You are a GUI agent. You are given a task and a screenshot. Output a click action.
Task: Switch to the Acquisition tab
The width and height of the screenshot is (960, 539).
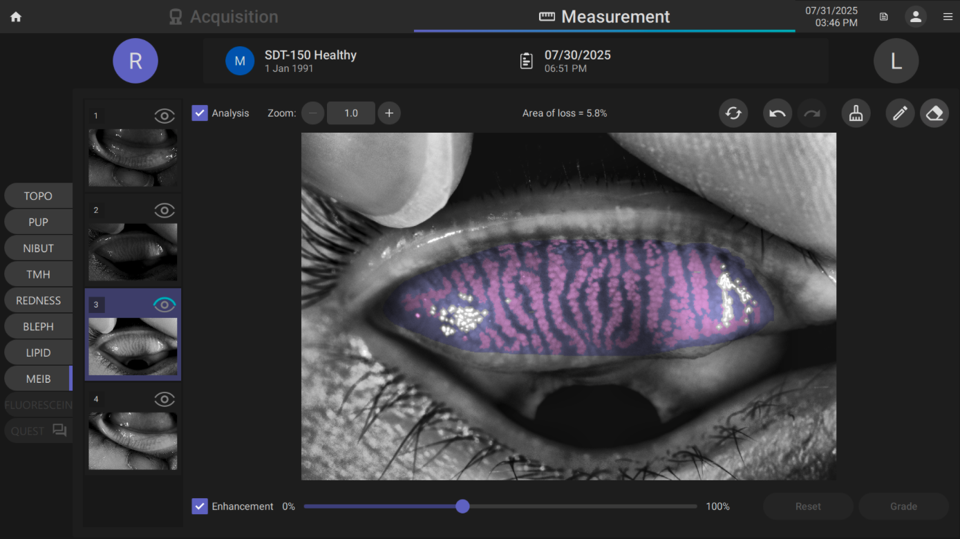224,17
